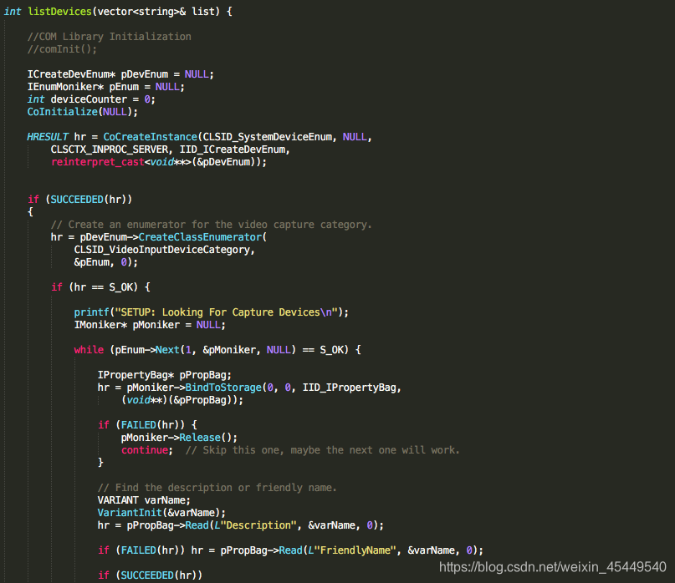Select CLSID_VideoInputDeviceCategory argument
Image resolution: width=675 pixels, height=583 pixels.
tap(162, 250)
